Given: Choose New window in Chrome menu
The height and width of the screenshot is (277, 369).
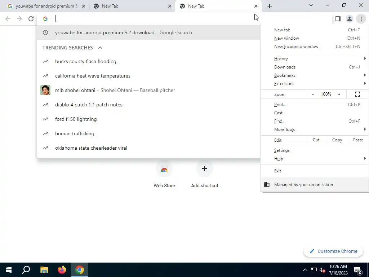Looking at the screenshot, I should [x=315, y=38].
